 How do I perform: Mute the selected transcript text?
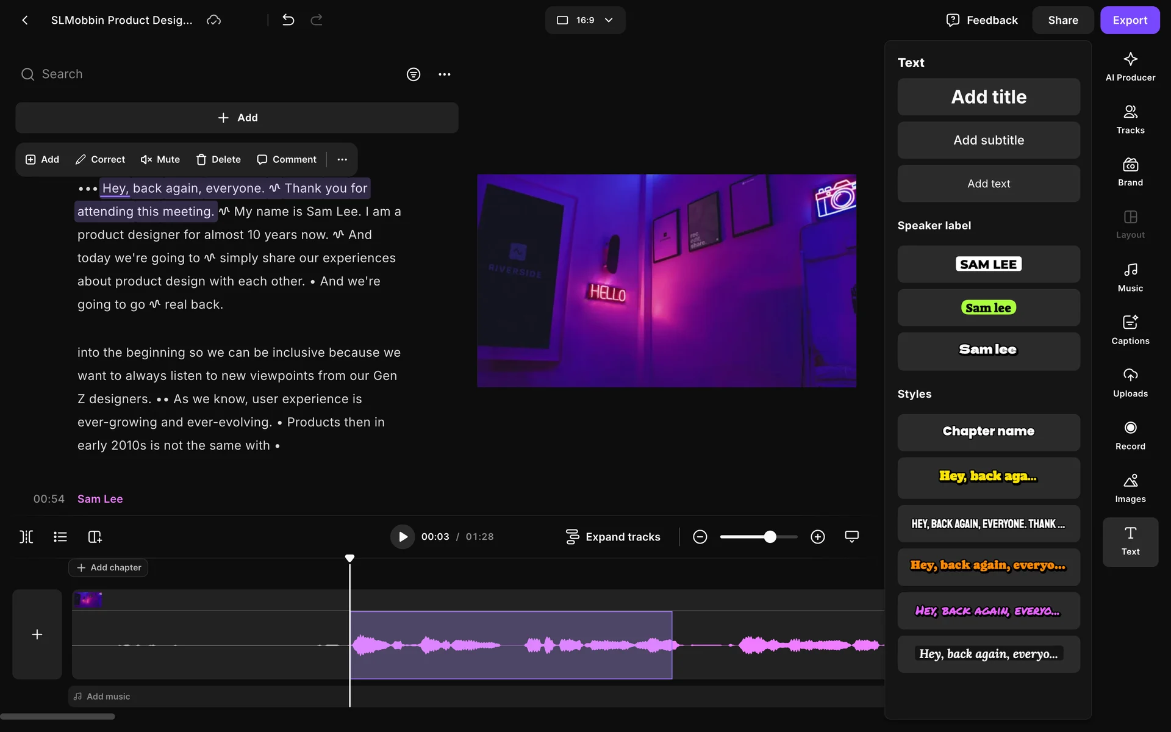pyautogui.click(x=160, y=159)
